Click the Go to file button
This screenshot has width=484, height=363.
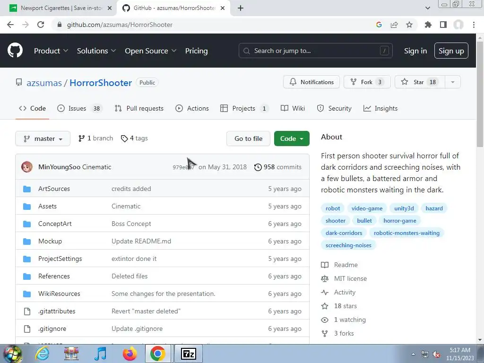point(248,138)
